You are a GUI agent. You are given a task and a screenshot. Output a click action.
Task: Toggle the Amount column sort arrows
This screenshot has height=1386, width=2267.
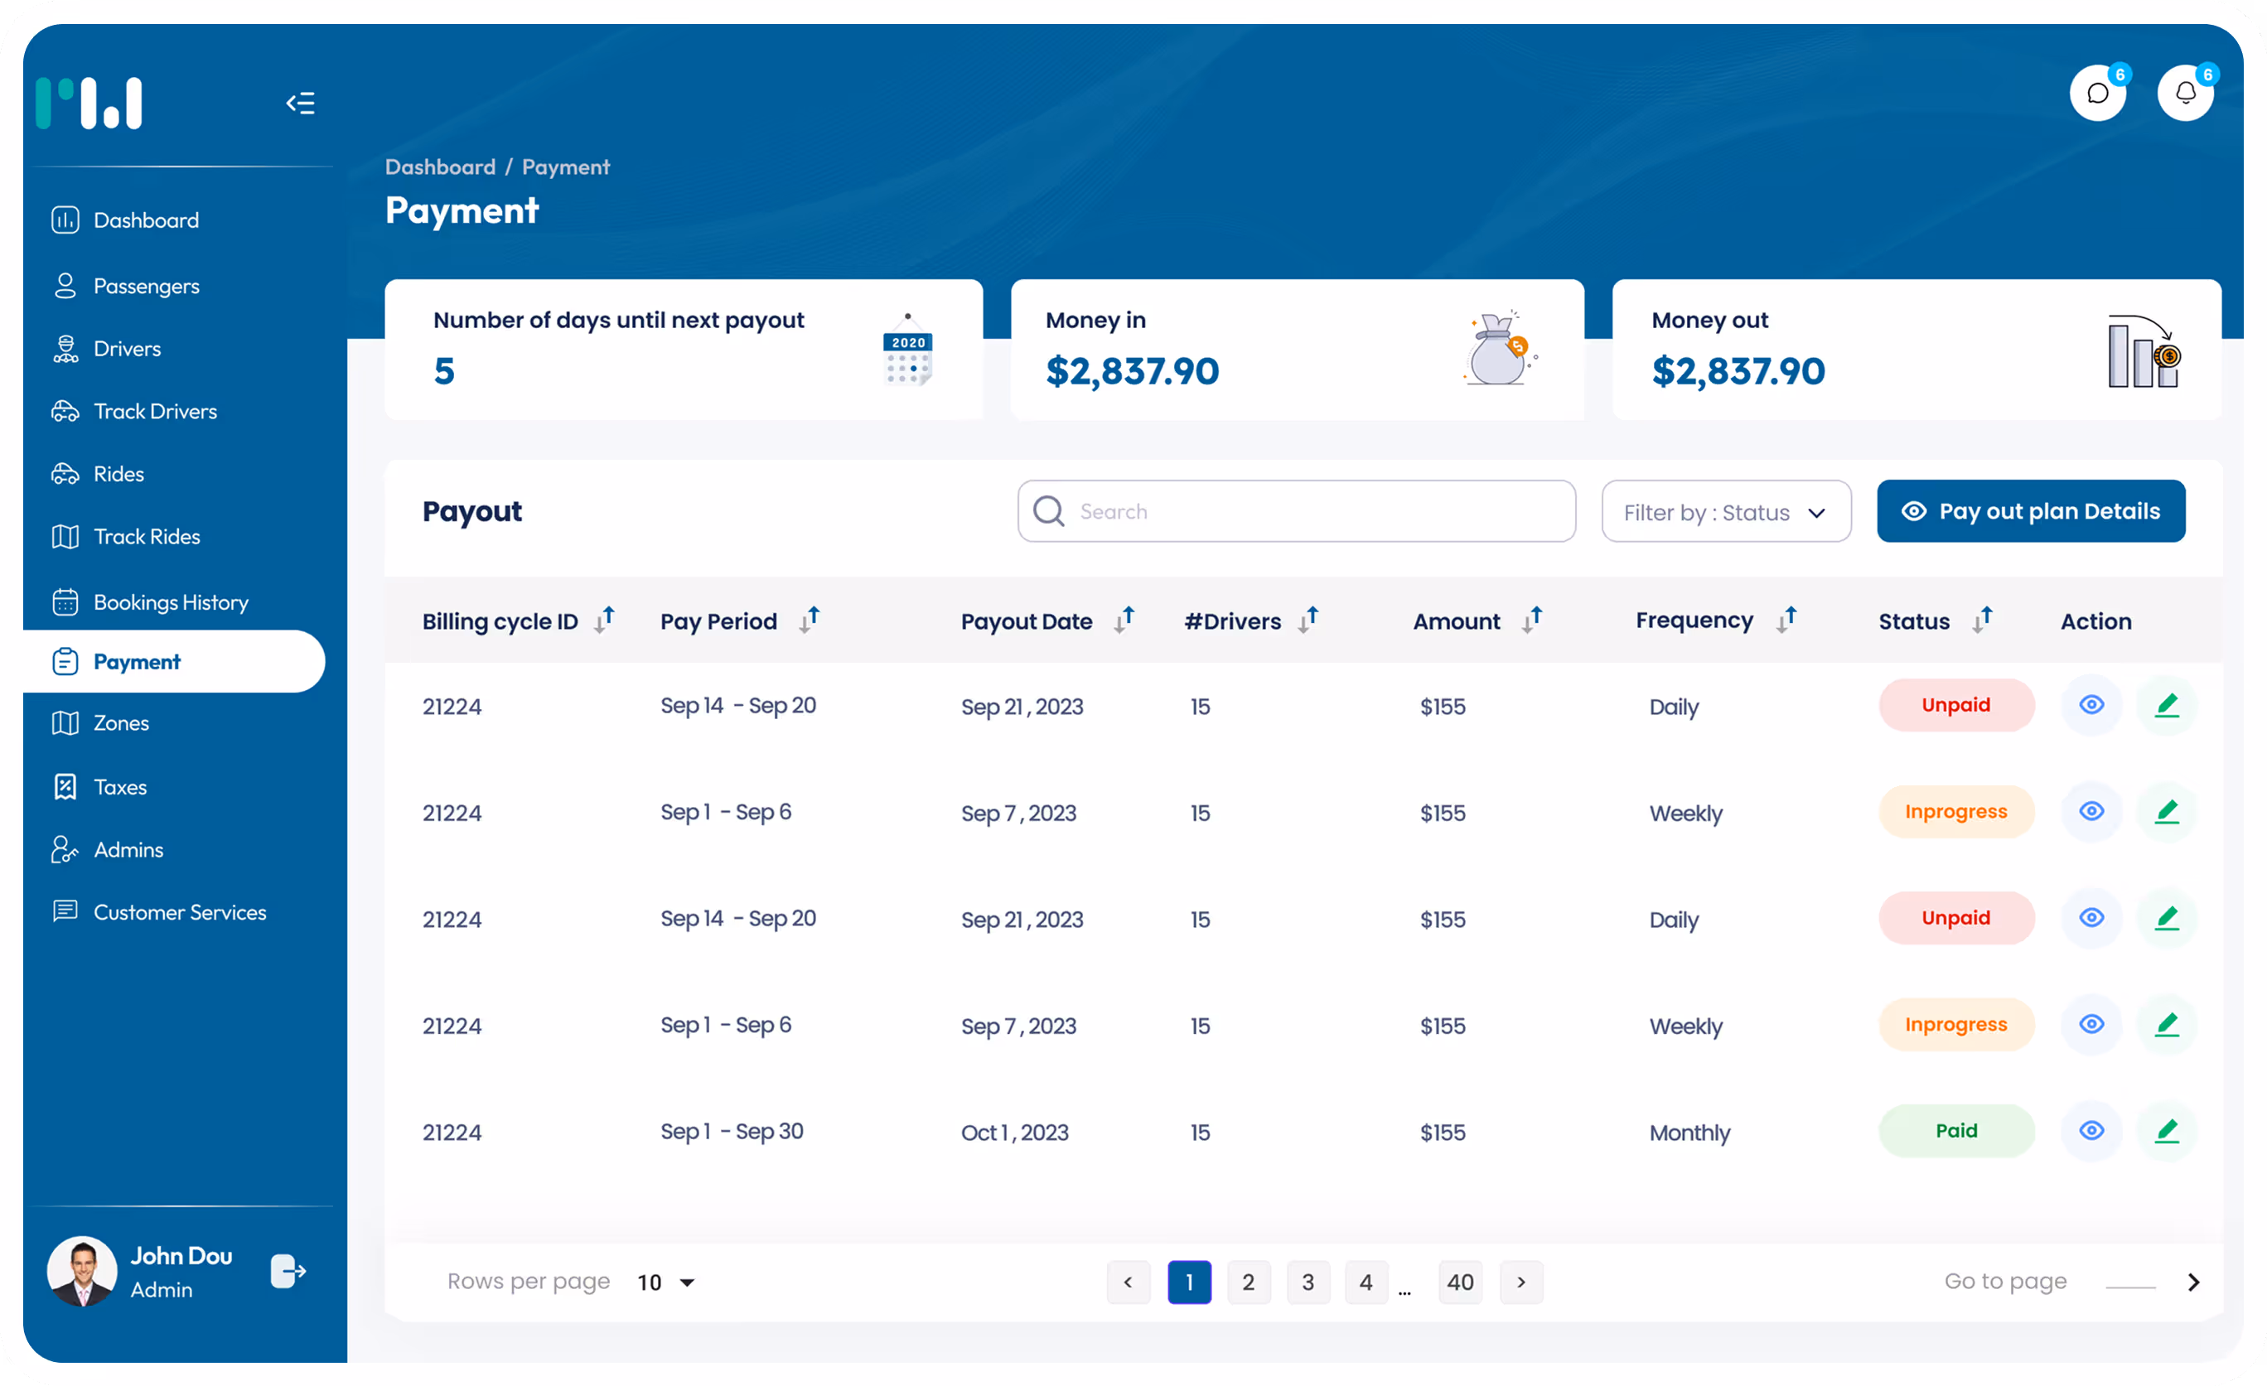click(x=1533, y=620)
